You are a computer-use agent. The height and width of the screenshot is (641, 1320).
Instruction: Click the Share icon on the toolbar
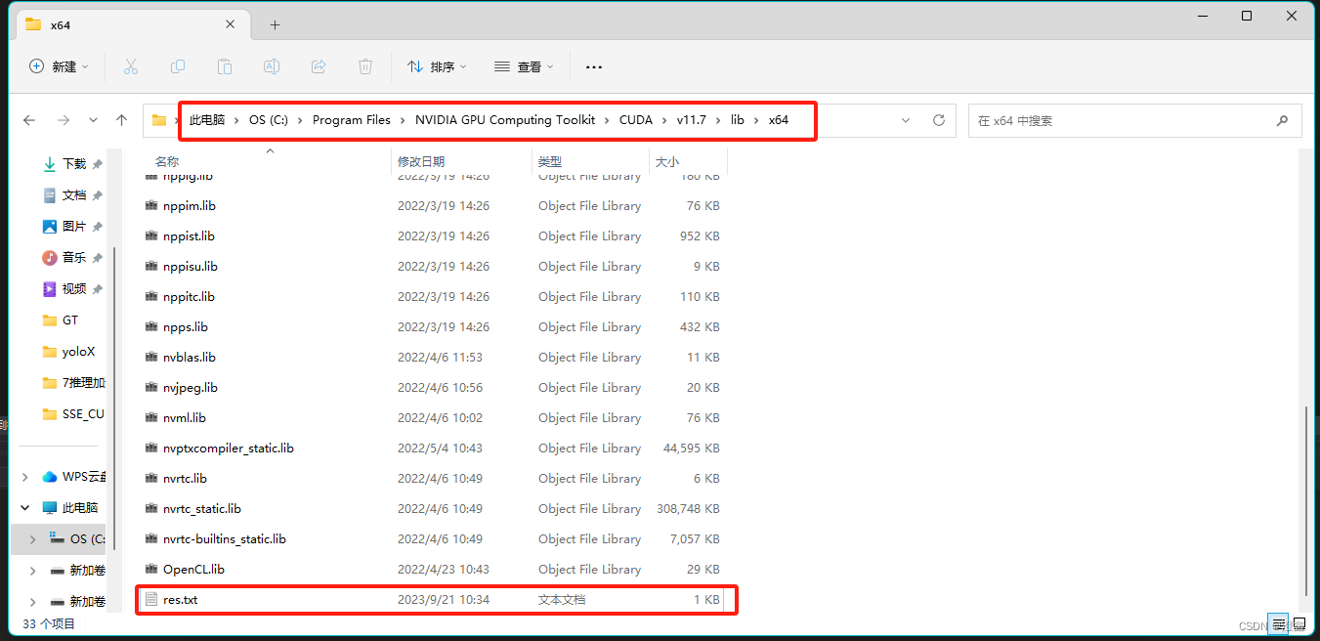[318, 65]
